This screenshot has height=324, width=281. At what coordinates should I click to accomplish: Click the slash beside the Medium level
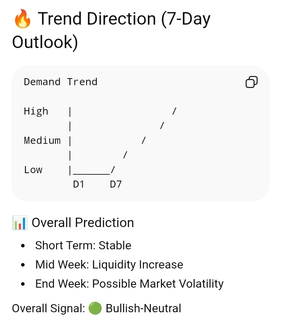(144, 140)
